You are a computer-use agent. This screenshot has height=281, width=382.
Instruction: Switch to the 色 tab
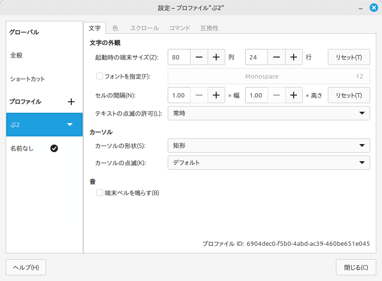coord(115,28)
